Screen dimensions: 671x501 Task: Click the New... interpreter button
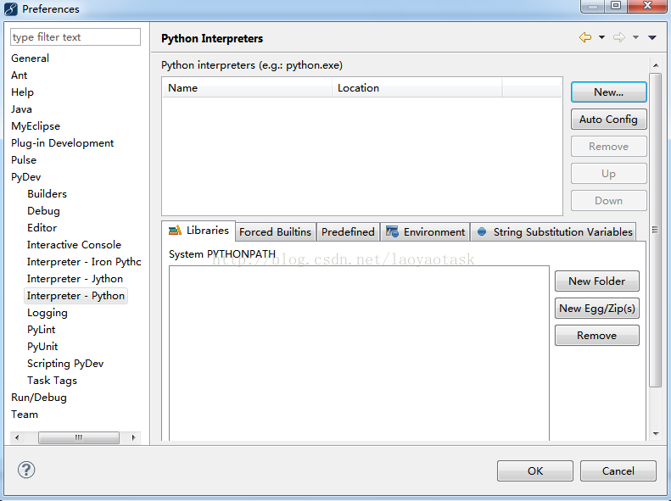[x=608, y=92]
